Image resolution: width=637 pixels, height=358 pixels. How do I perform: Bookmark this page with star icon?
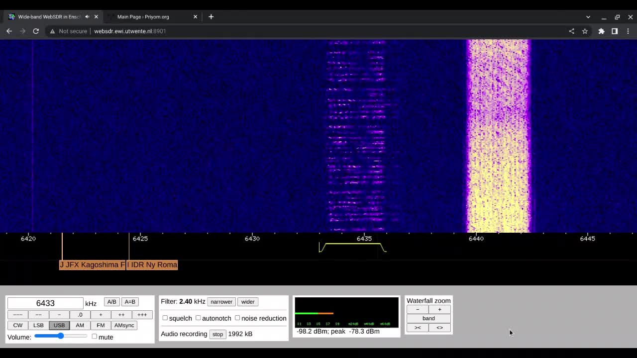click(585, 31)
